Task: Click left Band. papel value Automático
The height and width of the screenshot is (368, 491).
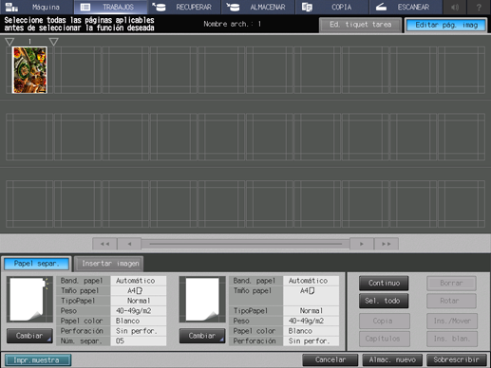Action: [139, 281]
